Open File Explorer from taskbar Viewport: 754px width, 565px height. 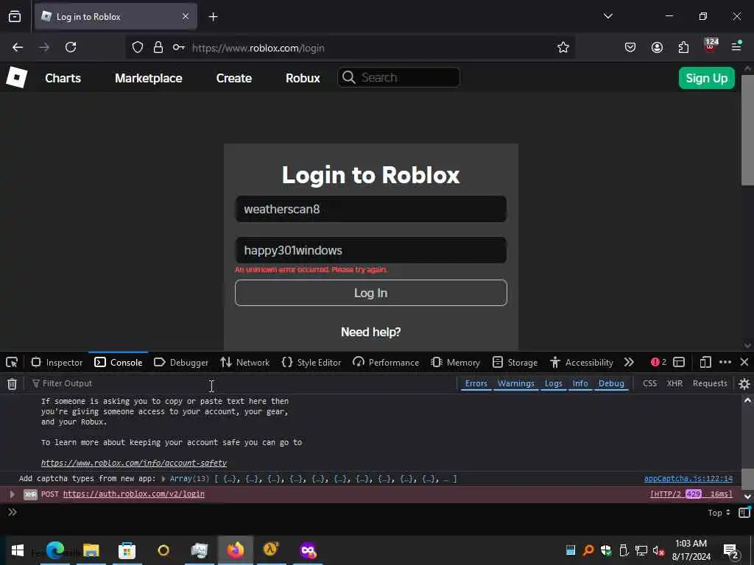click(x=91, y=550)
